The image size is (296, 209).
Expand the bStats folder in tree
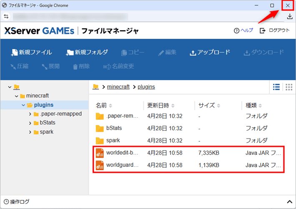30,123
